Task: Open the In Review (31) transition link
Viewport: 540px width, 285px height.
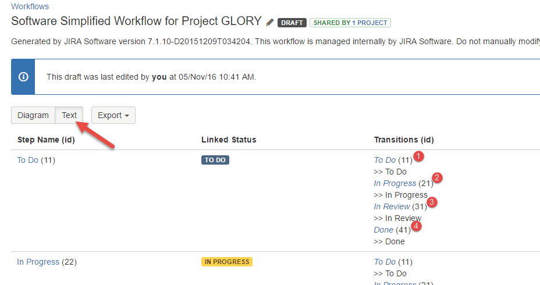Action: tap(392, 206)
